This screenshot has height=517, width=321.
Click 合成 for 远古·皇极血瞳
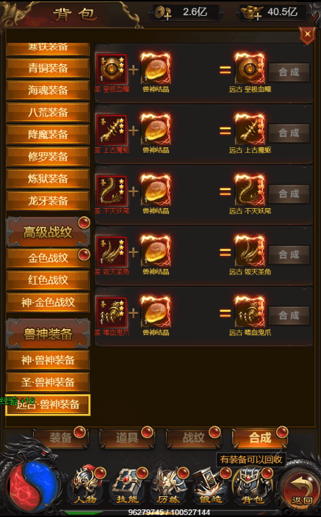(289, 72)
